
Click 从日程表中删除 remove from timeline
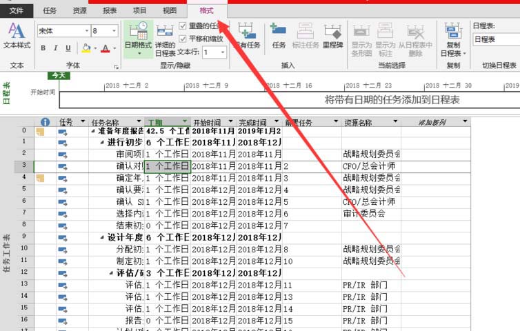(416, 40)
